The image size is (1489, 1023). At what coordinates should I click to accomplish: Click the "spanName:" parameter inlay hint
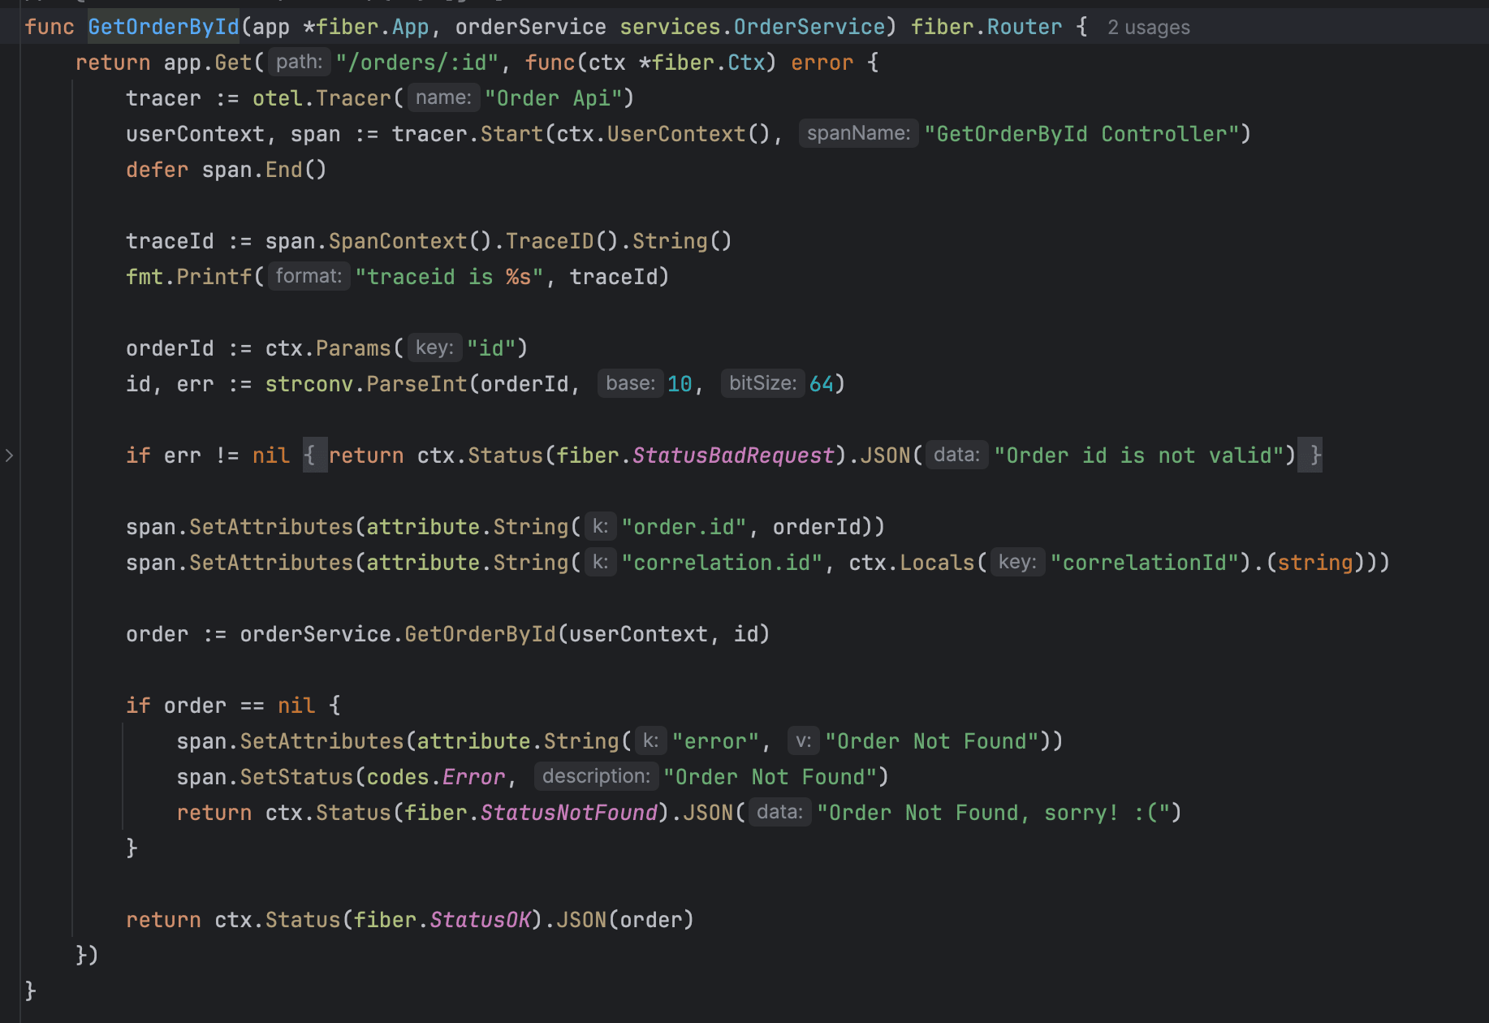tap(858, 134)
